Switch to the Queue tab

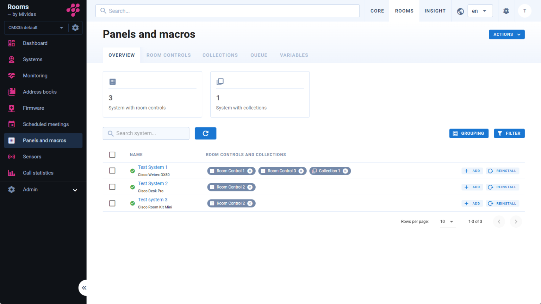point(259,55)
